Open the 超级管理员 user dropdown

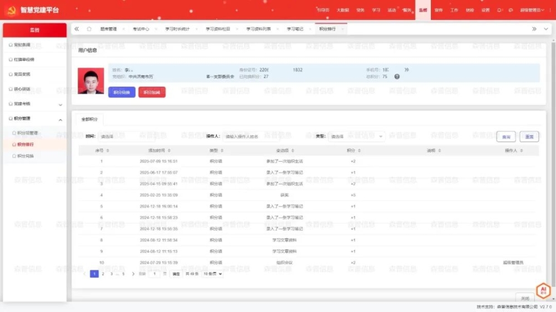532,10
